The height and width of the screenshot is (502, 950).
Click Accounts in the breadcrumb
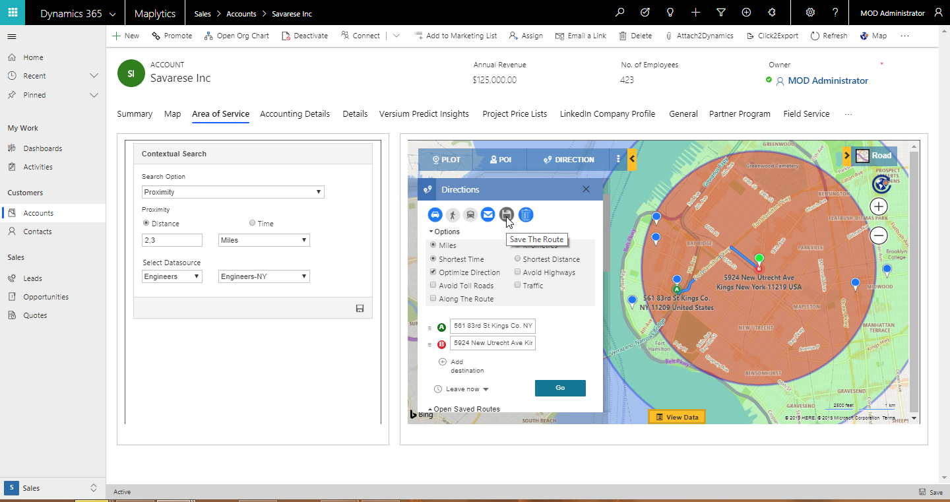tap(241, 14)
